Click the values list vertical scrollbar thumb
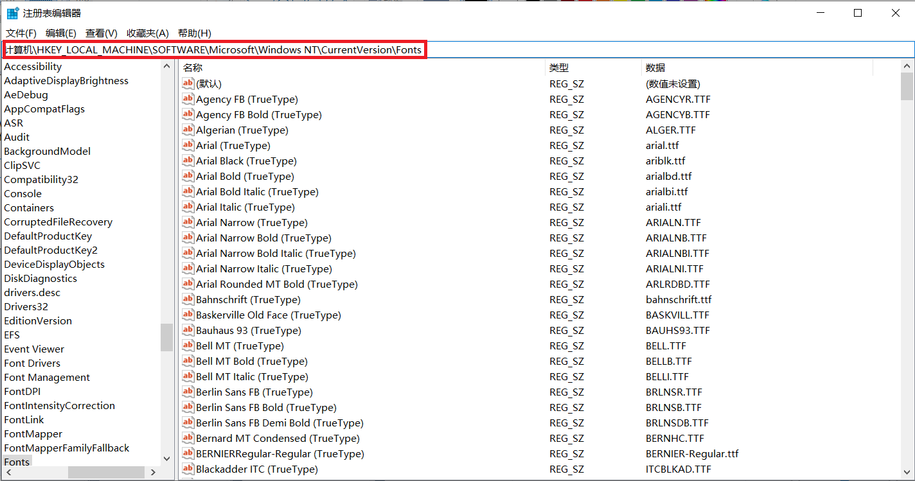This screenshot has width=915, height=481. (x=907, y=87)
